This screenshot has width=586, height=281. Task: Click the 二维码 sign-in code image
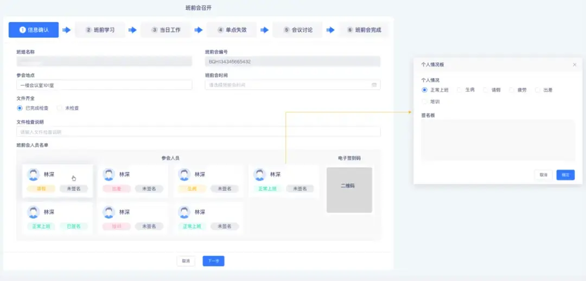pos(349,190)
